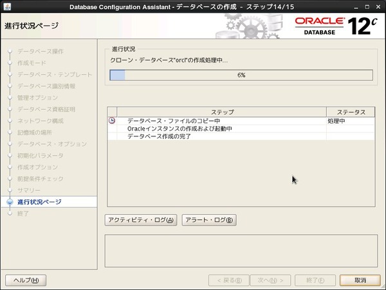Click the disabled 戻る back button
This screenshot has height=290, width=386.
click(x=229, y=280)
